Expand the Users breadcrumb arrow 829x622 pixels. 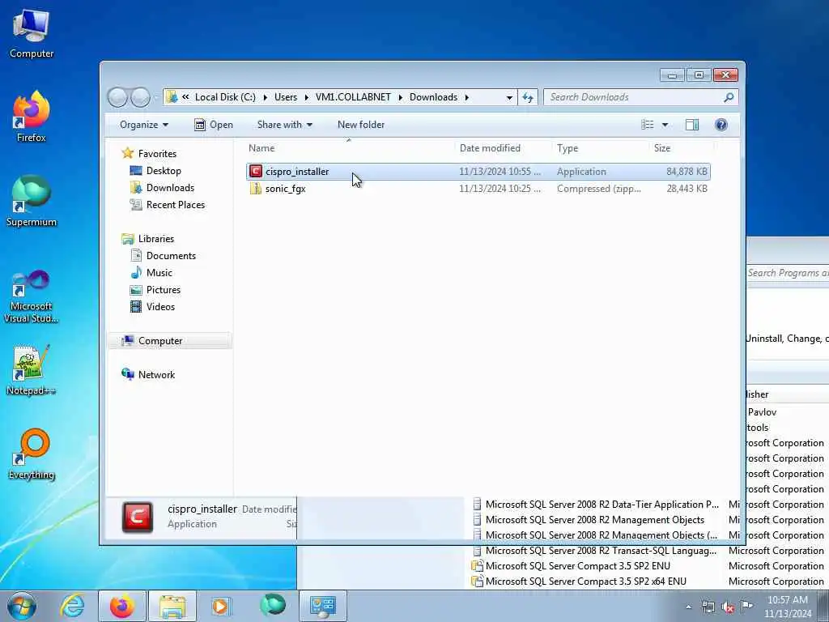coord(307,97)
